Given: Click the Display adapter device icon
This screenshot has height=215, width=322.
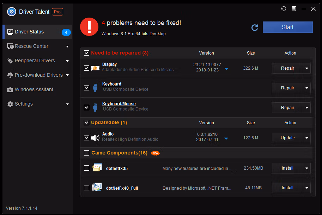Looking at the screenshot, I should [95, 68].
